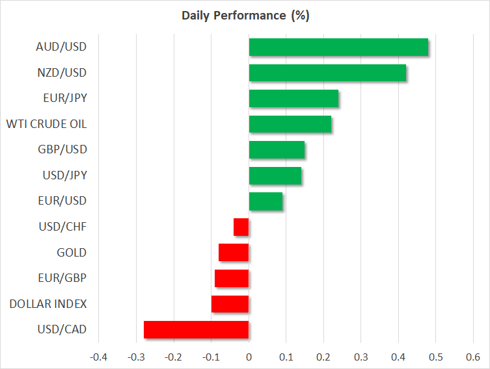Select the 0.6 horizontal axis tick label
The width and height of the screenshot is (490, 369).
click(x=473, y=357)
